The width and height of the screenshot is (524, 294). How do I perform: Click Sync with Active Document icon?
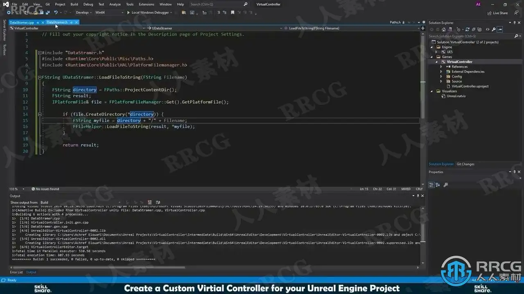[x=468, y=29]
